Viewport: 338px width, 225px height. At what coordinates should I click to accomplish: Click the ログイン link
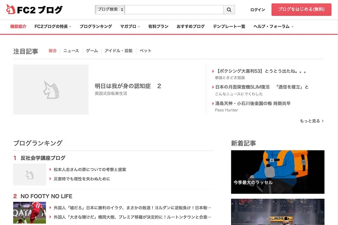coord(257,10)
